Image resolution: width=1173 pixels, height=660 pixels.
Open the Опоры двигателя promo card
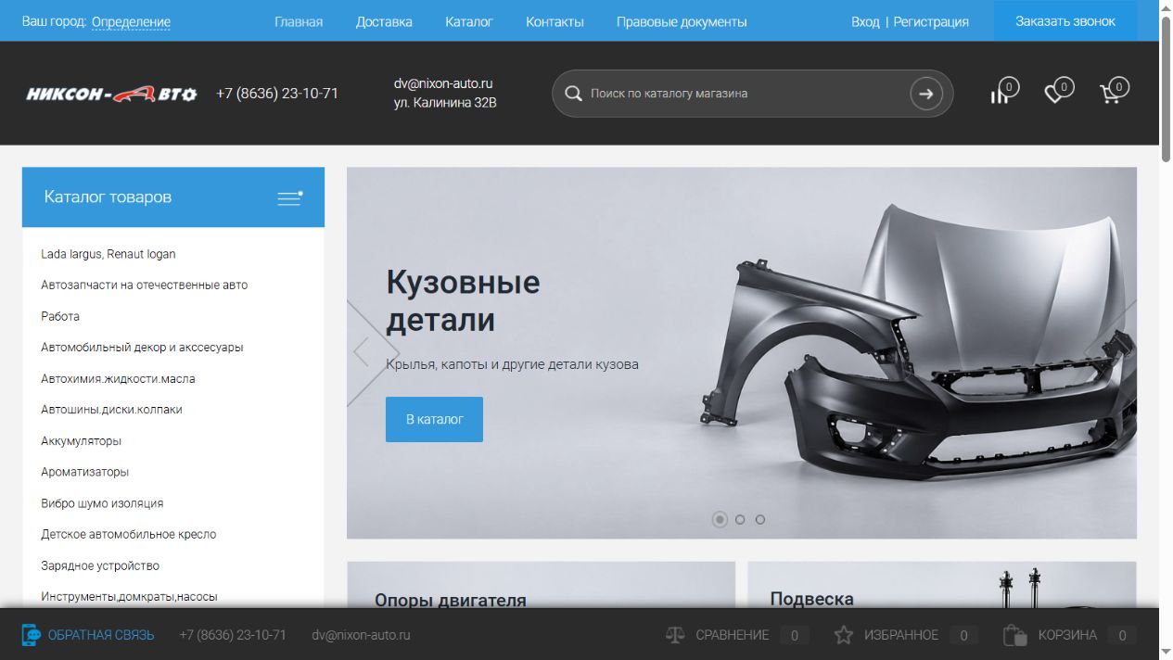[x=542, y=584]
